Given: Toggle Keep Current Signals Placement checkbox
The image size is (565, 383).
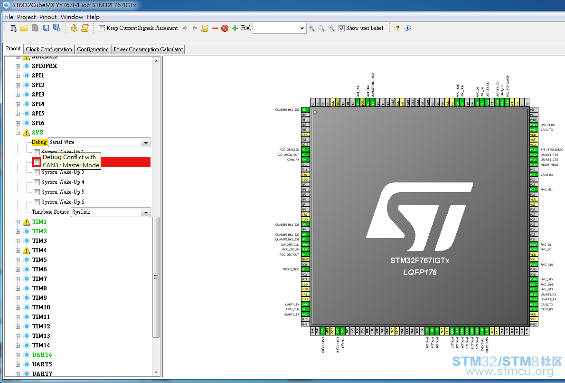Looking at the screenshot, I should [102, 28].
